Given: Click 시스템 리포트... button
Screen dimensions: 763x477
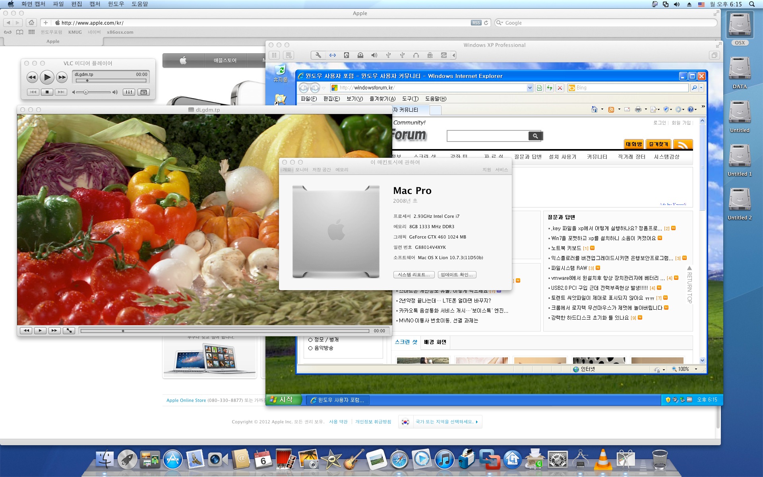Looking at the screenshot, I should point(414,275).
